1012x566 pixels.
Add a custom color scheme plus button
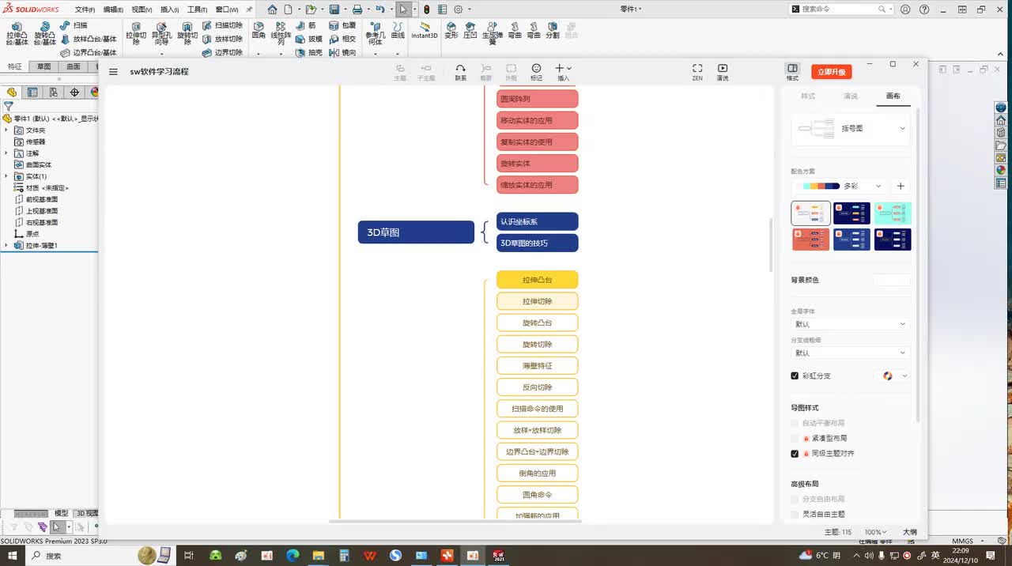click(901, 186)
